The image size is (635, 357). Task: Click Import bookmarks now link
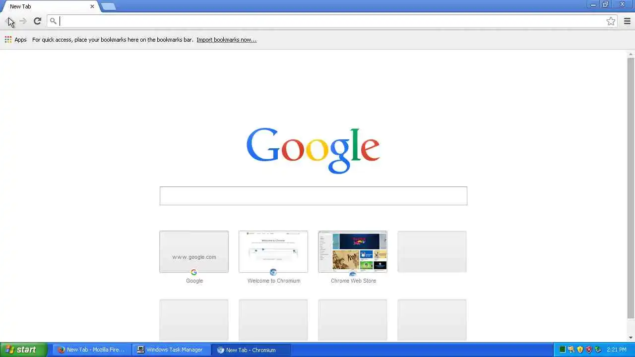226,40
